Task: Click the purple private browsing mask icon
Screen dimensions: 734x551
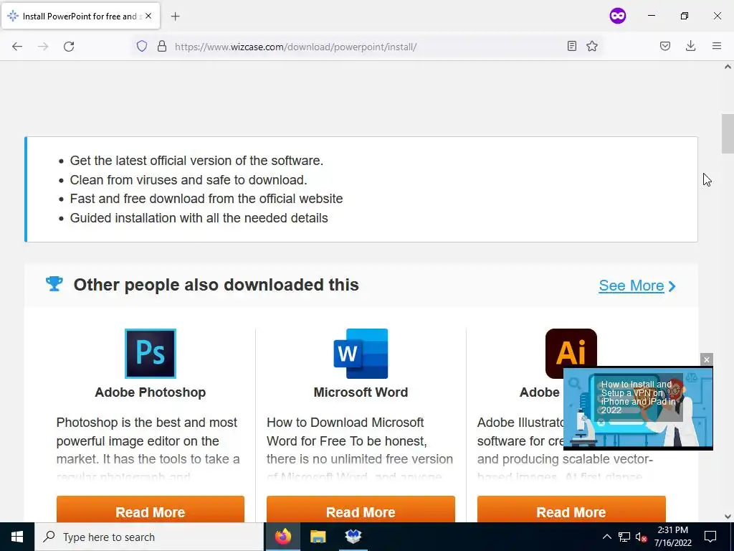Action: point(618,16)
